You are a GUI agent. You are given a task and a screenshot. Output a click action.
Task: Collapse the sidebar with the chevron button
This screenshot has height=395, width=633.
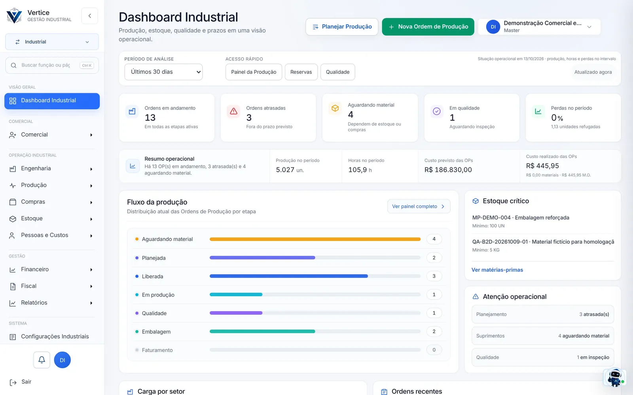[90, 16]
